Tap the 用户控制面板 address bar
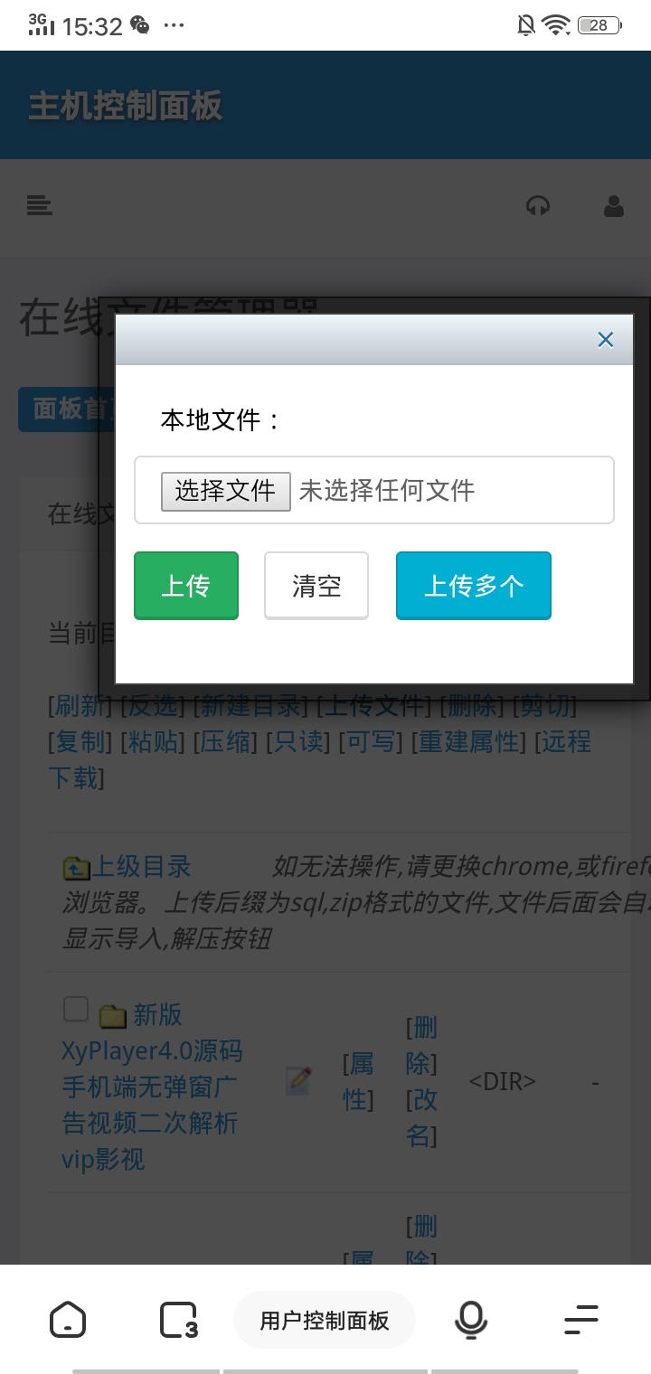 (325, 1320)
